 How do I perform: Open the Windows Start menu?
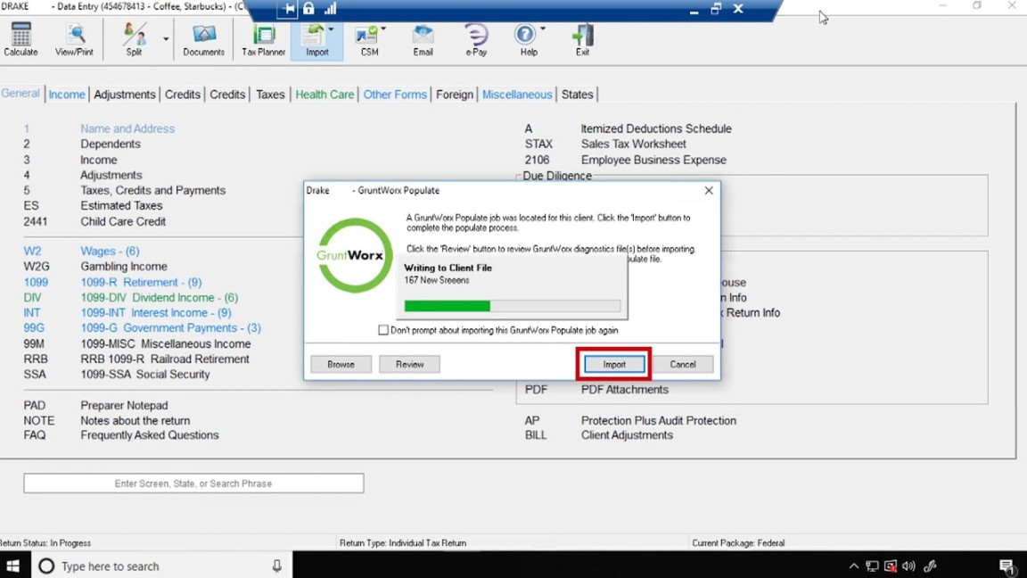click(x=13, y=566)
